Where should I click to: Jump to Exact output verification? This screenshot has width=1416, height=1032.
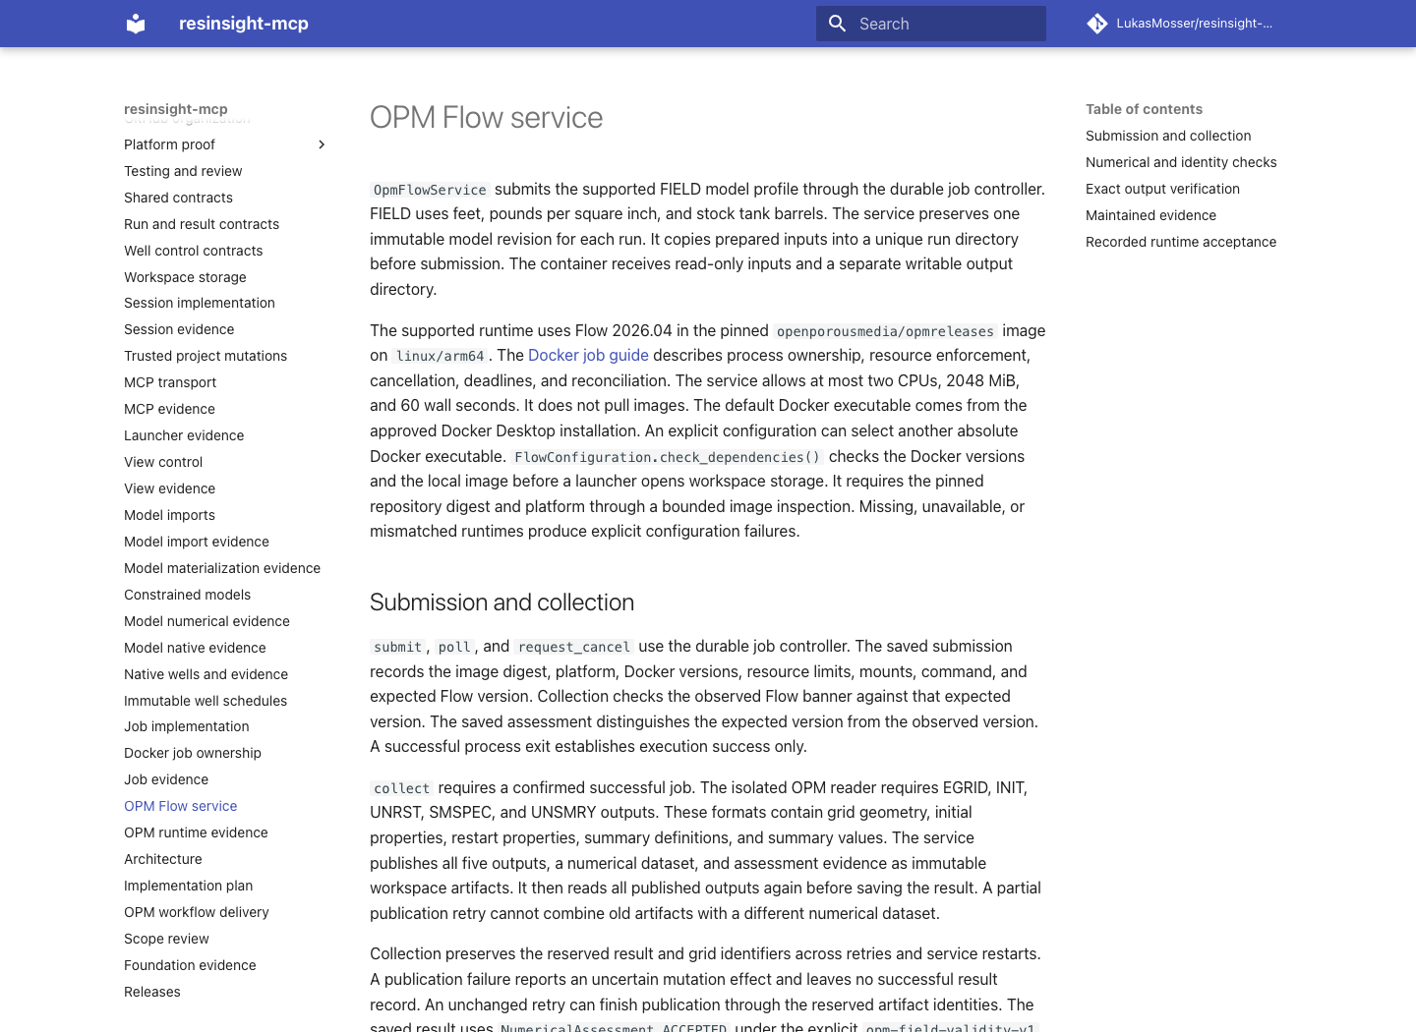pos(1162,189)
